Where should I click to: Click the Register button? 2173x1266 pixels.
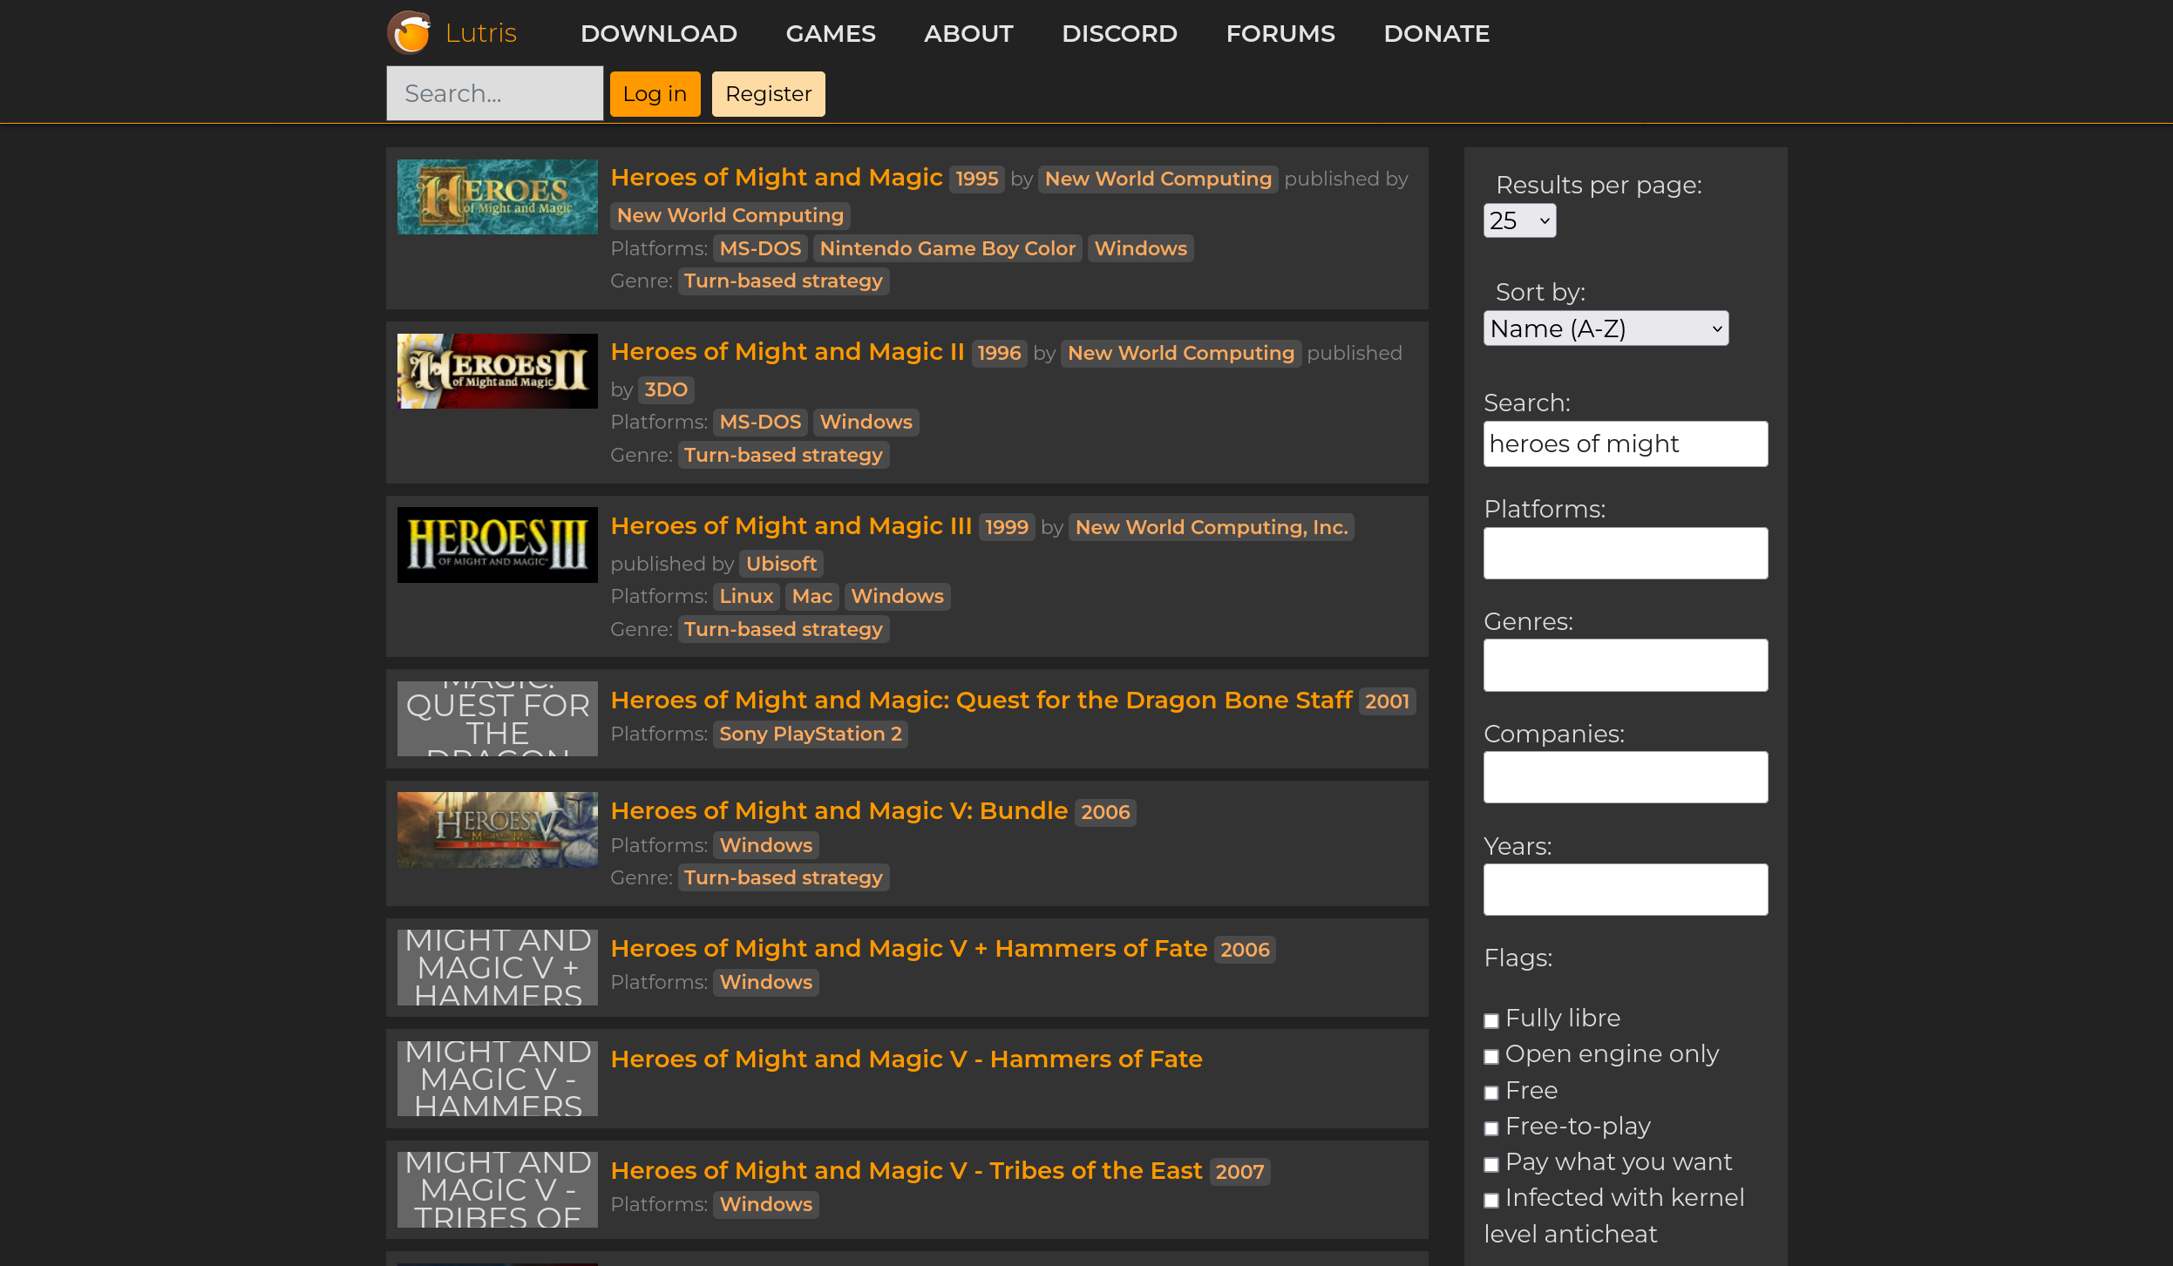(768, 94)
